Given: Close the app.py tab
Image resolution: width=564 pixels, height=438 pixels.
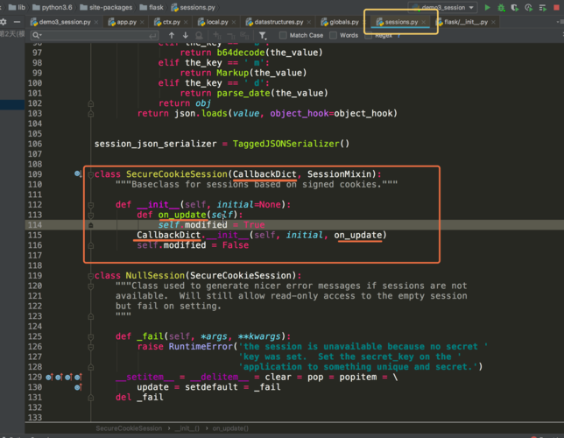Looking at the screenshot, I should [x=142, y=22].
